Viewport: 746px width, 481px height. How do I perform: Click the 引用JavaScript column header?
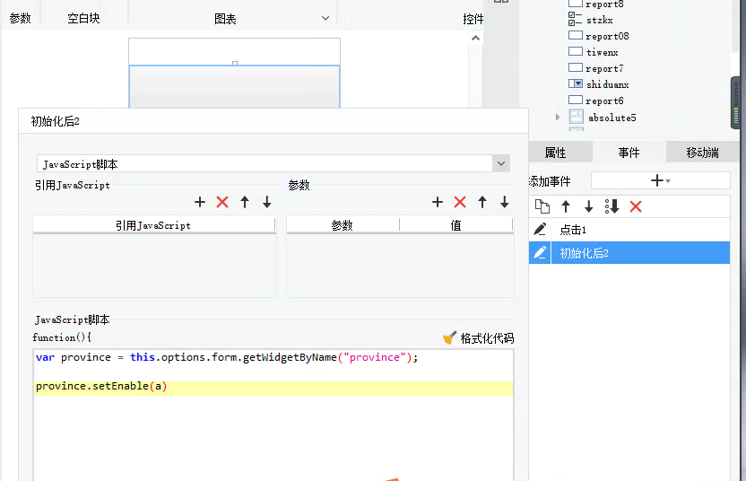click(x=153, y=224)
